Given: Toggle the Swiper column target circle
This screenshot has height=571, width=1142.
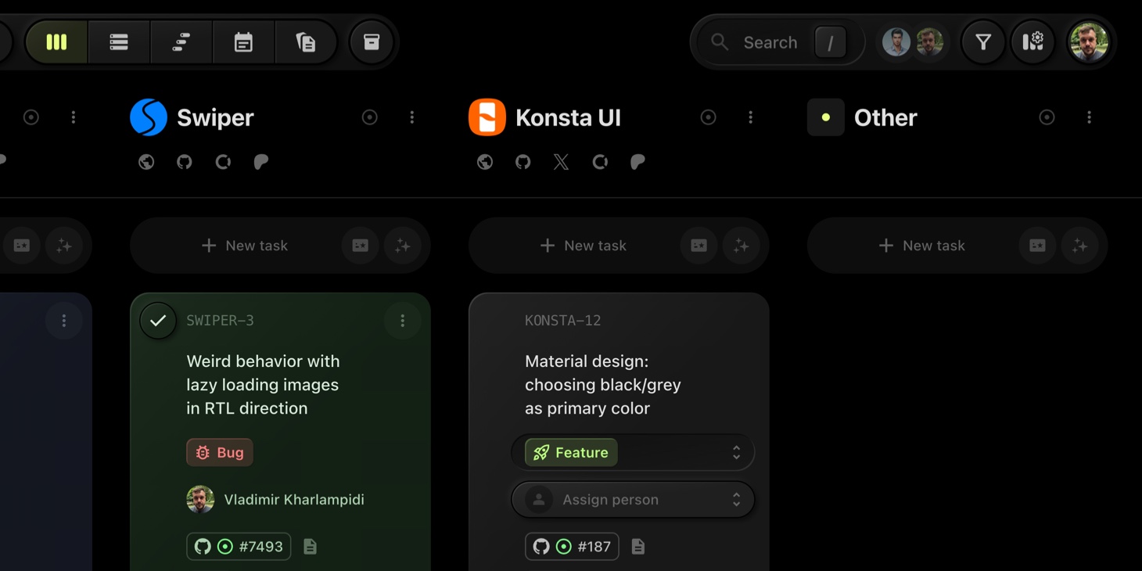Looking at the screenshot, I should [370, 117].
